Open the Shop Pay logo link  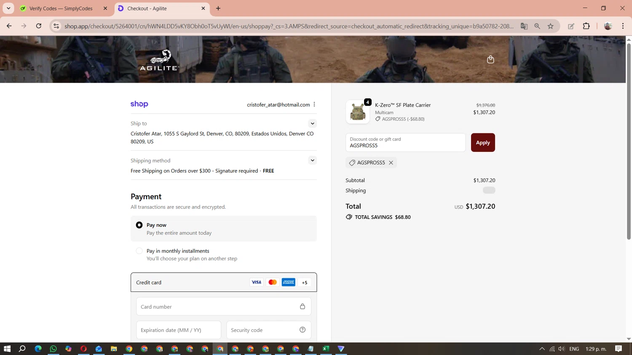pyautogui.click(x=139, y=104)
